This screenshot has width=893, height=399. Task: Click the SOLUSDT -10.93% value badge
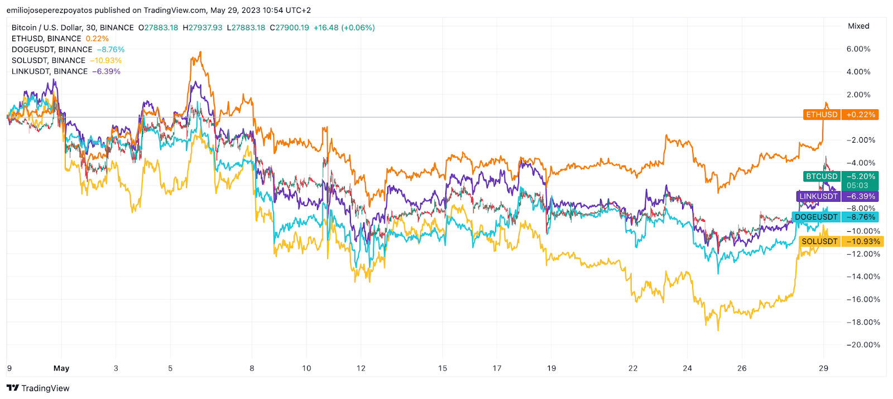coord(863,241)
